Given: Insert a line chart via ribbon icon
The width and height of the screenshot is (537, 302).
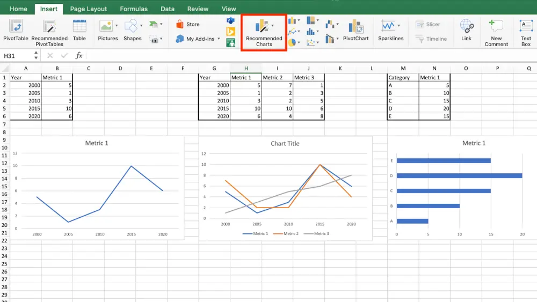Looking at the screenshot, I should (x=292, y=32).
